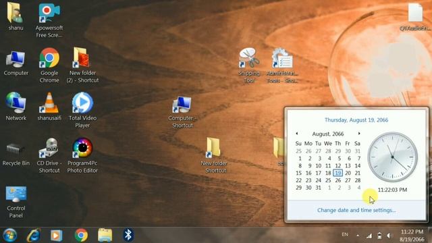The image size is (432, 243).
Task: Click the Thursday, August 19, 2066 heading
Action: click(x=356, y=120)
